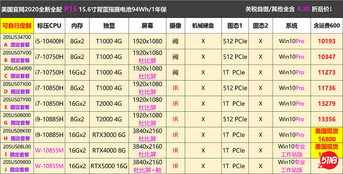Select the 内存 column header
The height and width of the screenshot is (174, 343).
pos(77,26)
